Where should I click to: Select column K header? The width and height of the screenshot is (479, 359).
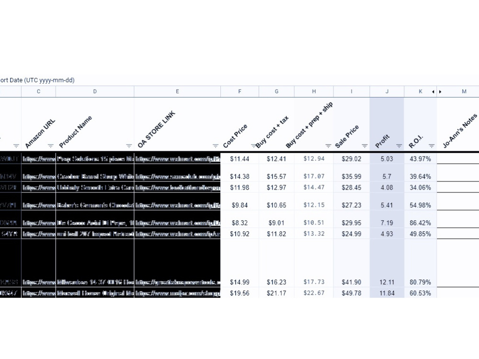click(x=421, y=91)
